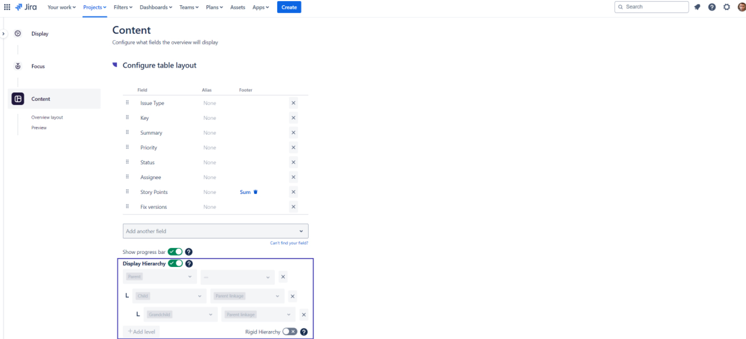746x339 pixels.
Task: Switch to the Preview section
Action: pyautogui.click(x=39, y=127)
